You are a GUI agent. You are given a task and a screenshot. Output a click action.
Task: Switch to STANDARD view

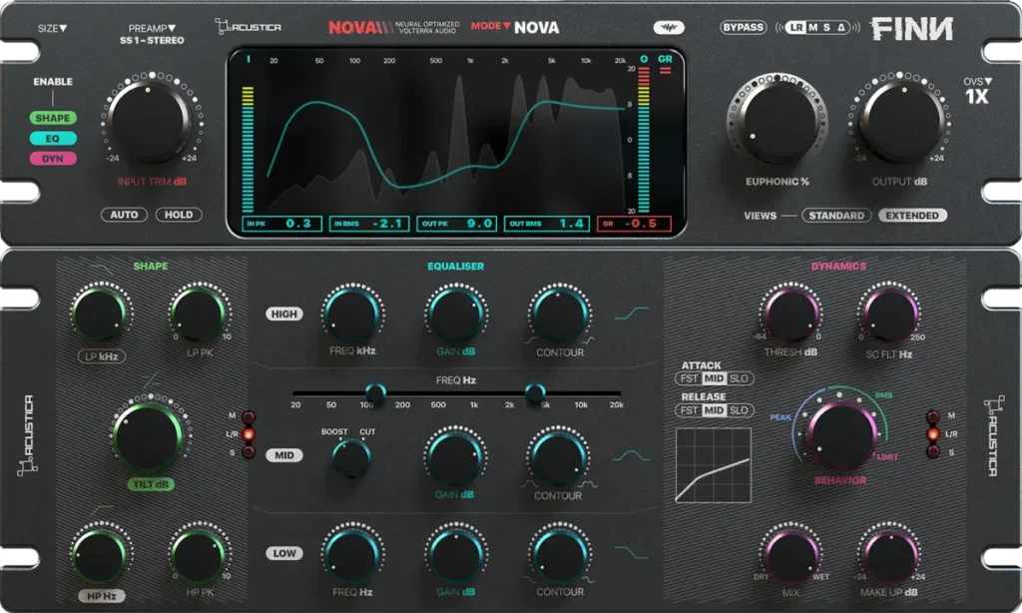[836, 216]
